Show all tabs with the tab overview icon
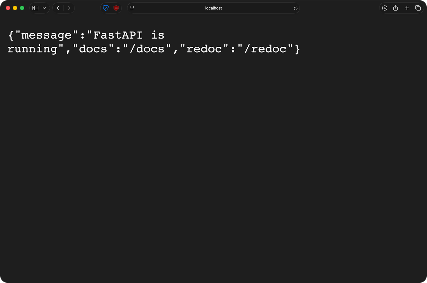Image resolution: width=427 pixels, height=283 pixels. pos(418,8)
